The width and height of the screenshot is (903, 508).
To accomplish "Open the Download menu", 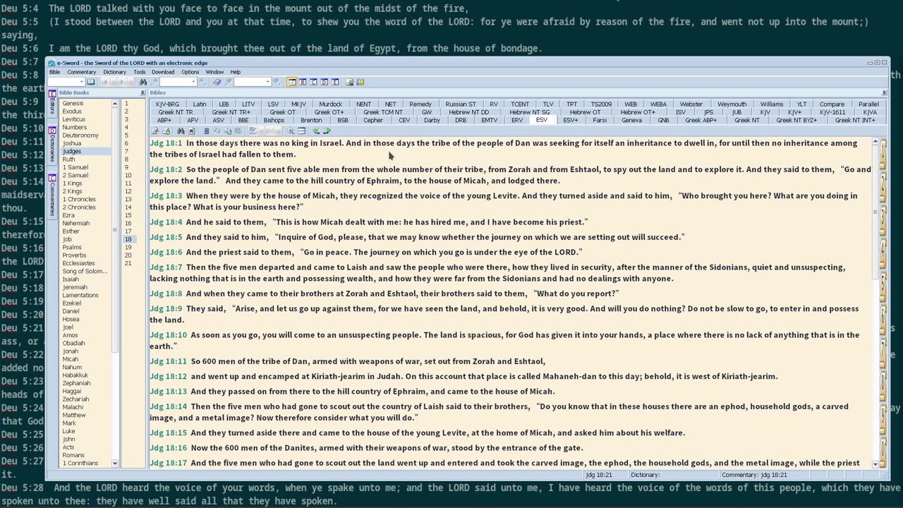I will tap(163, 72).
